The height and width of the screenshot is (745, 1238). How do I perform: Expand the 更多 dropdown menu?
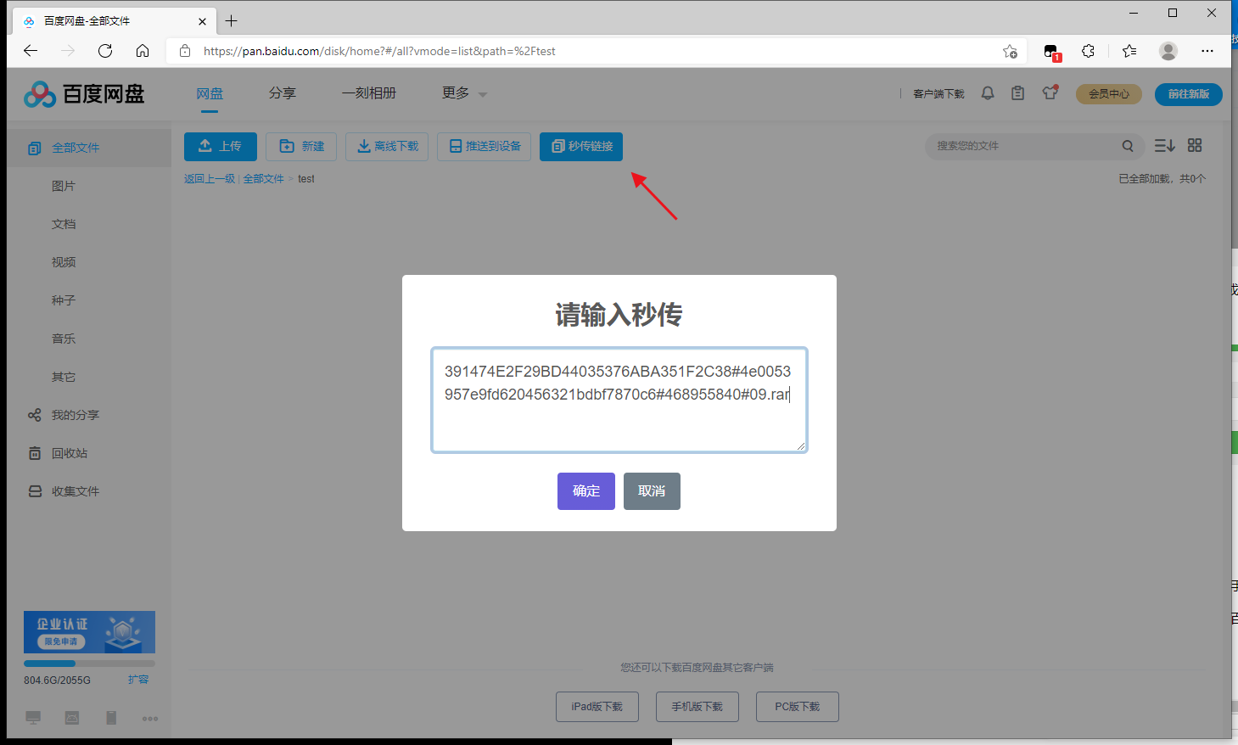464,93
